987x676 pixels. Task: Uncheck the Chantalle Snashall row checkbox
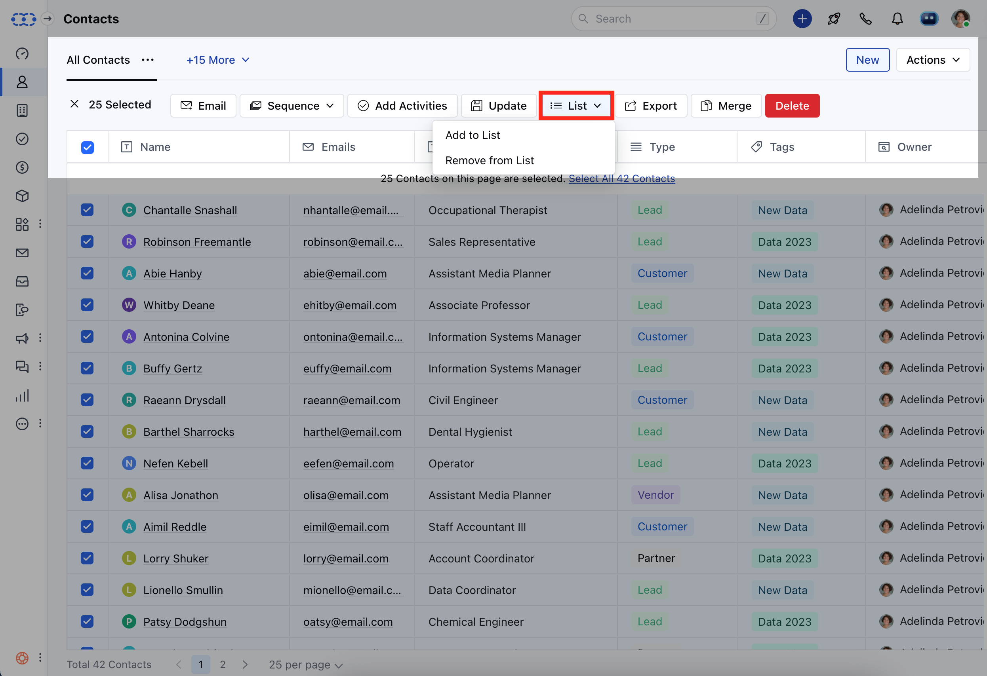(x=87, y=210)
